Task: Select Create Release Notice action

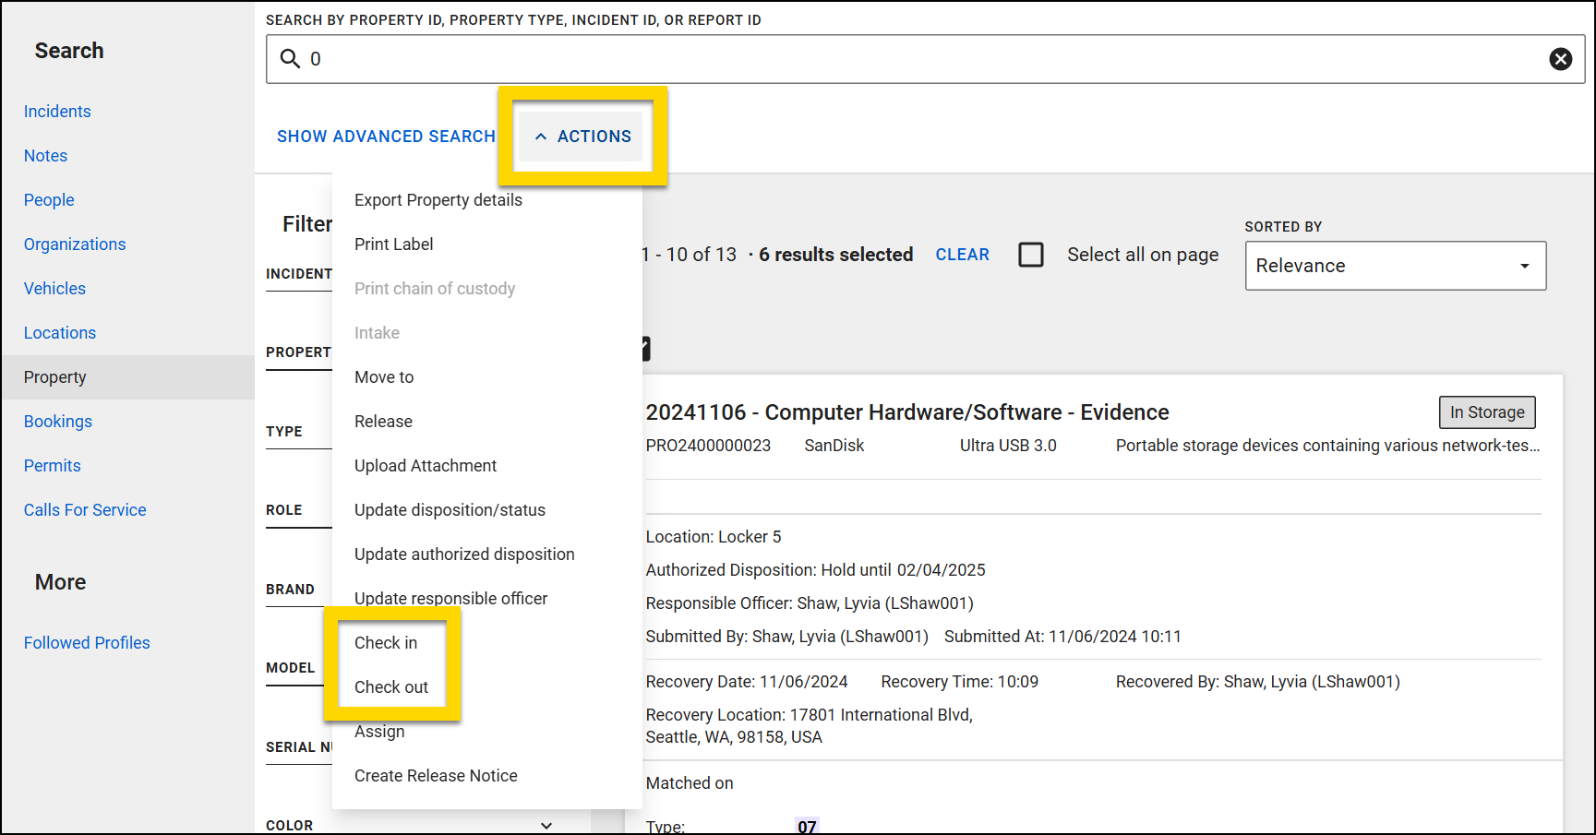Action: pyautogui.click(x=436, y=775)
